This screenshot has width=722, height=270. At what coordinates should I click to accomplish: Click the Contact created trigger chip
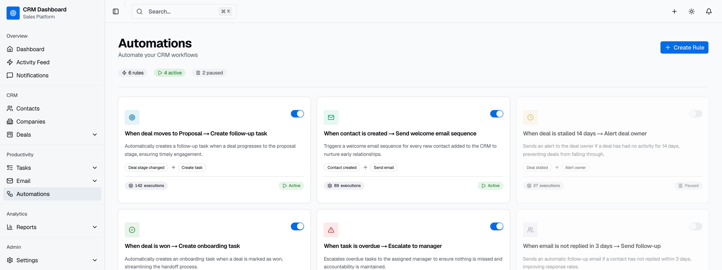coord(342,167)
